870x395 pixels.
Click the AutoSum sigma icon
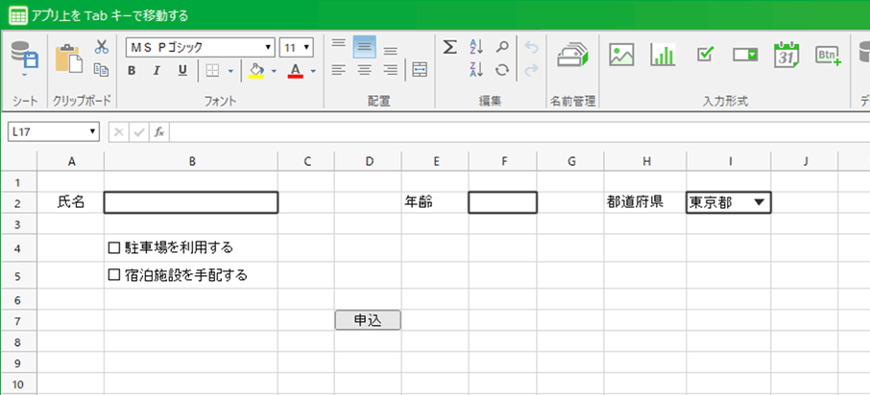click(449, 47)
